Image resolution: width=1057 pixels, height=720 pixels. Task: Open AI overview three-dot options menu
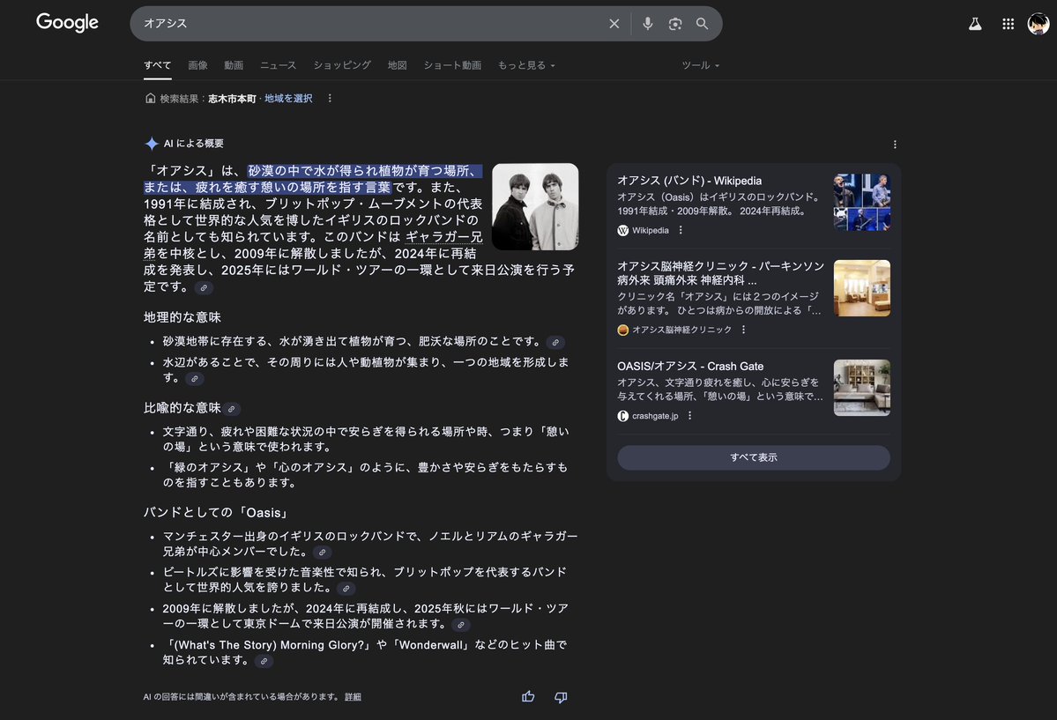(x=895, y=145)
